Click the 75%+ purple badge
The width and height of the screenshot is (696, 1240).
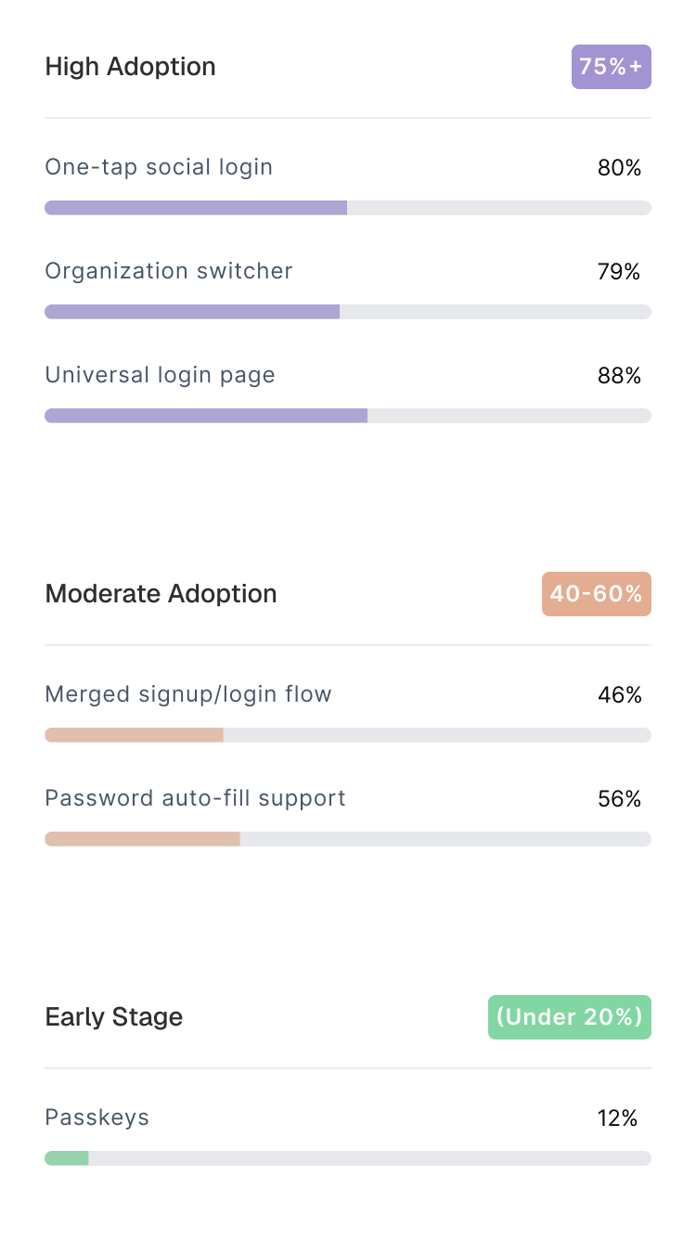(x=611, y=67)
